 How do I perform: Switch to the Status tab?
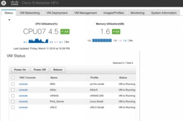coord(9,13)
